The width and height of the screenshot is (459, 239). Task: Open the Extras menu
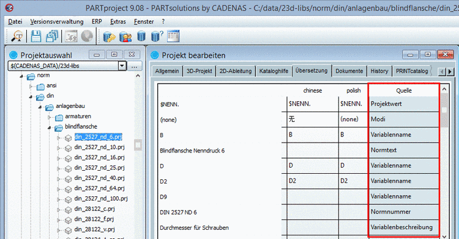(x=118, y=21)
